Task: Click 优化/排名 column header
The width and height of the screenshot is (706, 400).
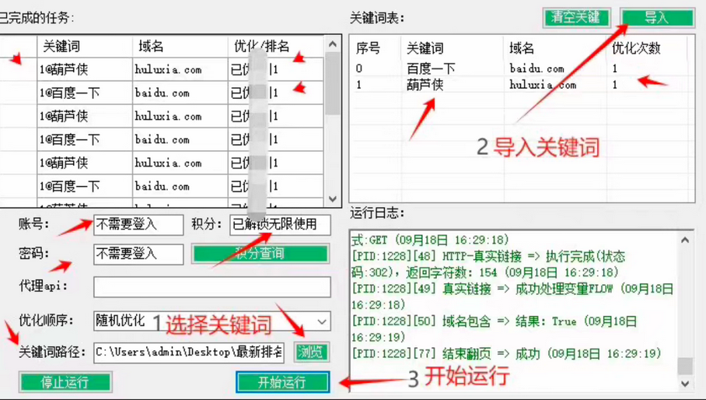Action: coord(275,46)
